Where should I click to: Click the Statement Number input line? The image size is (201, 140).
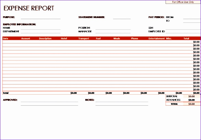(122, 17)
